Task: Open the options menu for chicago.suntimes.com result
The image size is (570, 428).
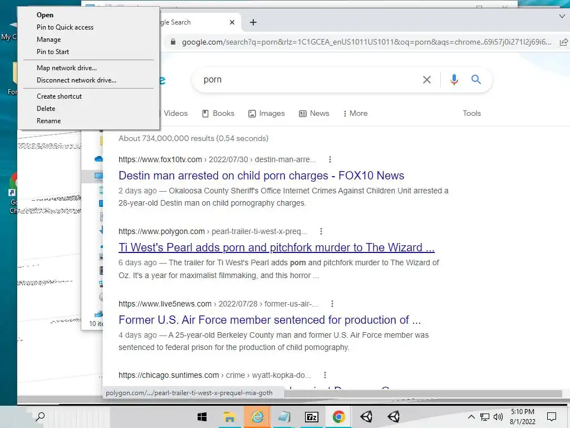Action: click(x=325, y=375)
